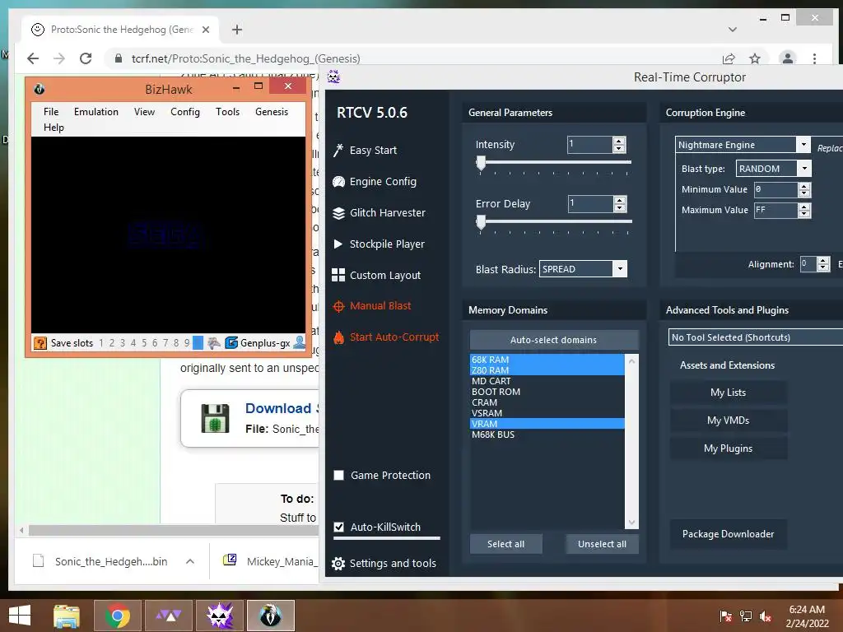Click the blue user icon in the BizHawk status bar
The height and width of the screenshot is (632, 843).
pos(299,343)
